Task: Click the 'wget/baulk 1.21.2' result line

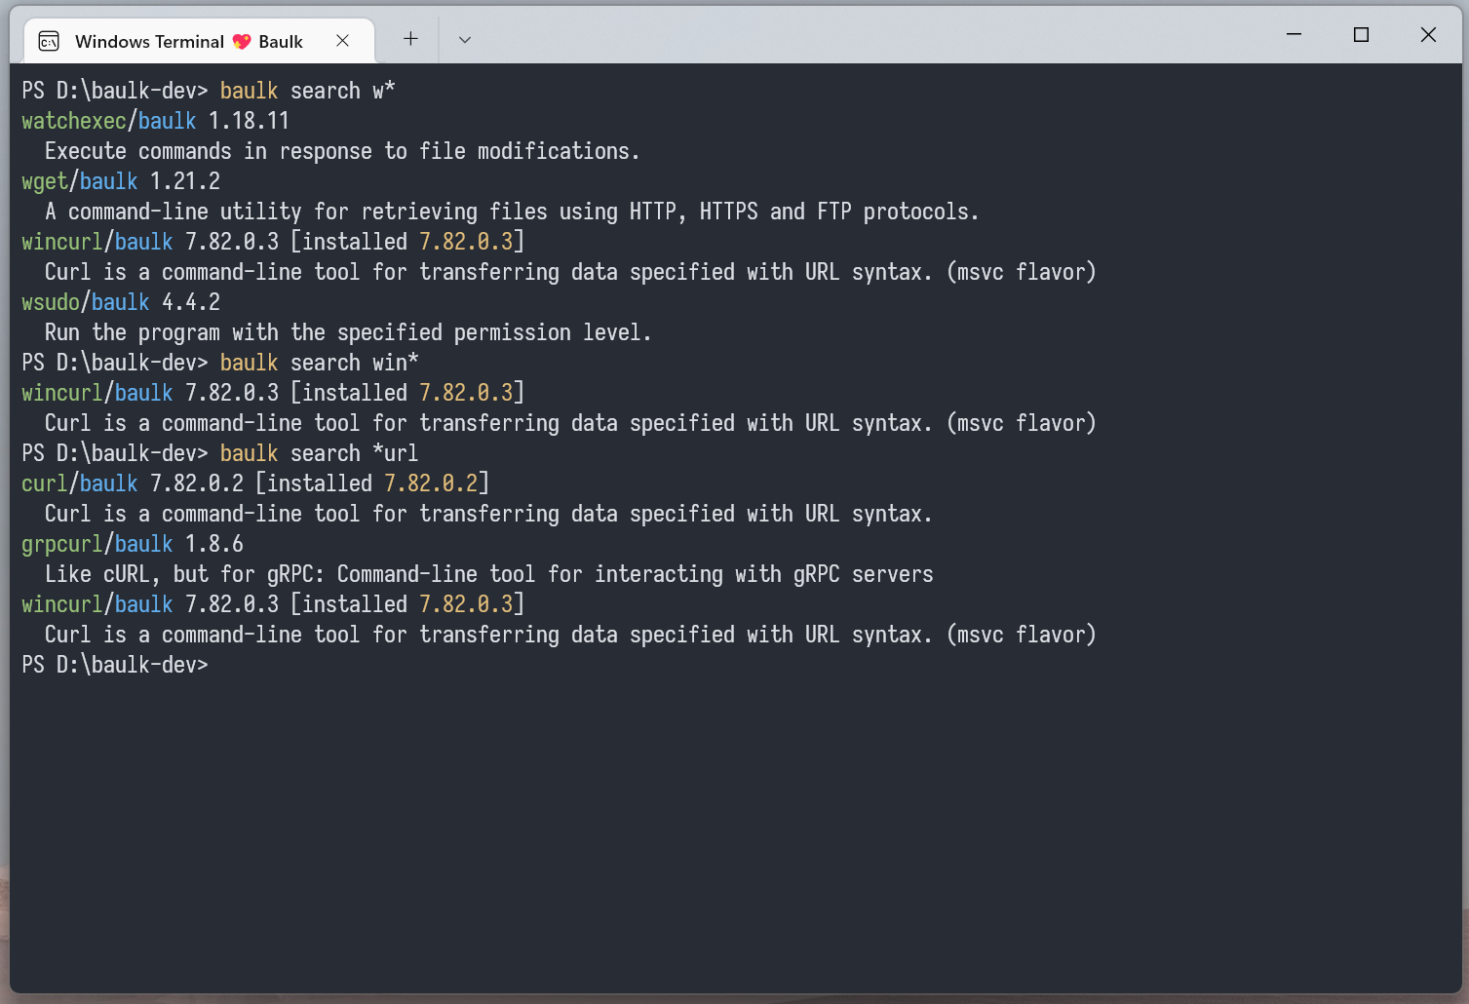Action: click(121, 181)
